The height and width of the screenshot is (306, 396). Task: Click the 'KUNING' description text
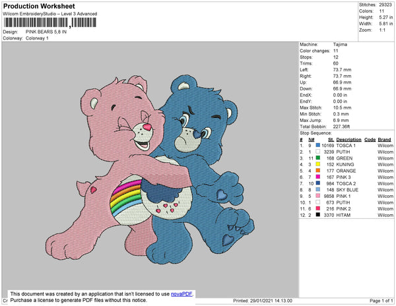point(345,164)
